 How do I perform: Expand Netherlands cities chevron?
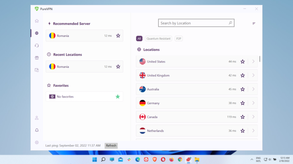[254, 131]
